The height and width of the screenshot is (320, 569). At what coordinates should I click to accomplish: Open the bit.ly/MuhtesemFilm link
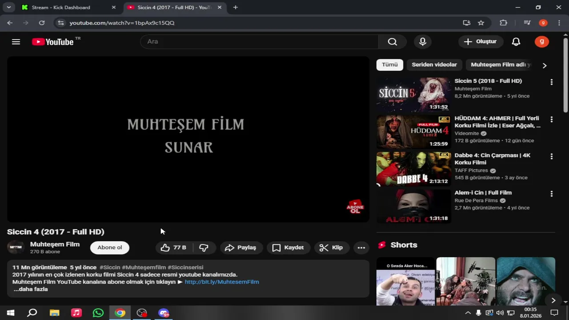coord(222,282)
